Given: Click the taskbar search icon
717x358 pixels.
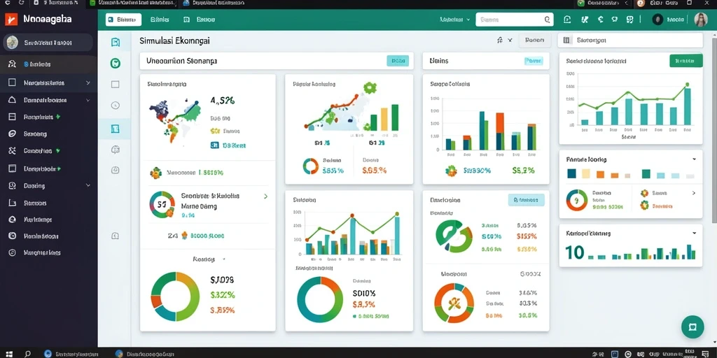Looking at the screenshot, I should [28, 353].
